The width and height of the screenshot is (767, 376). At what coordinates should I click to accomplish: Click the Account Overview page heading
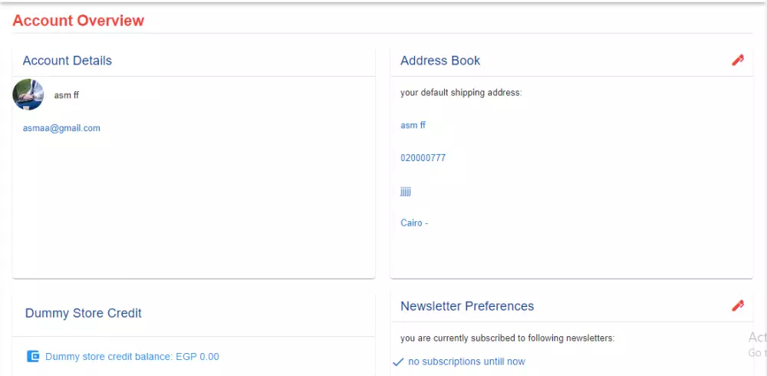78,21
